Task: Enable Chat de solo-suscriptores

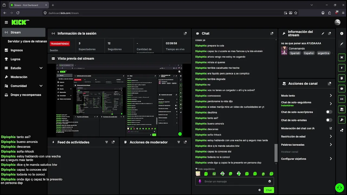Action: [329, 112]
